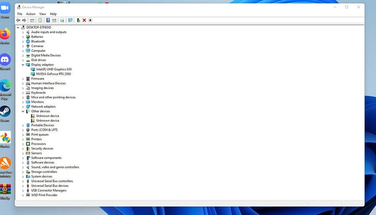Click the Bluetooth category icon in the tree
Screen dimensions: 376x215
[x=28, y=41]
